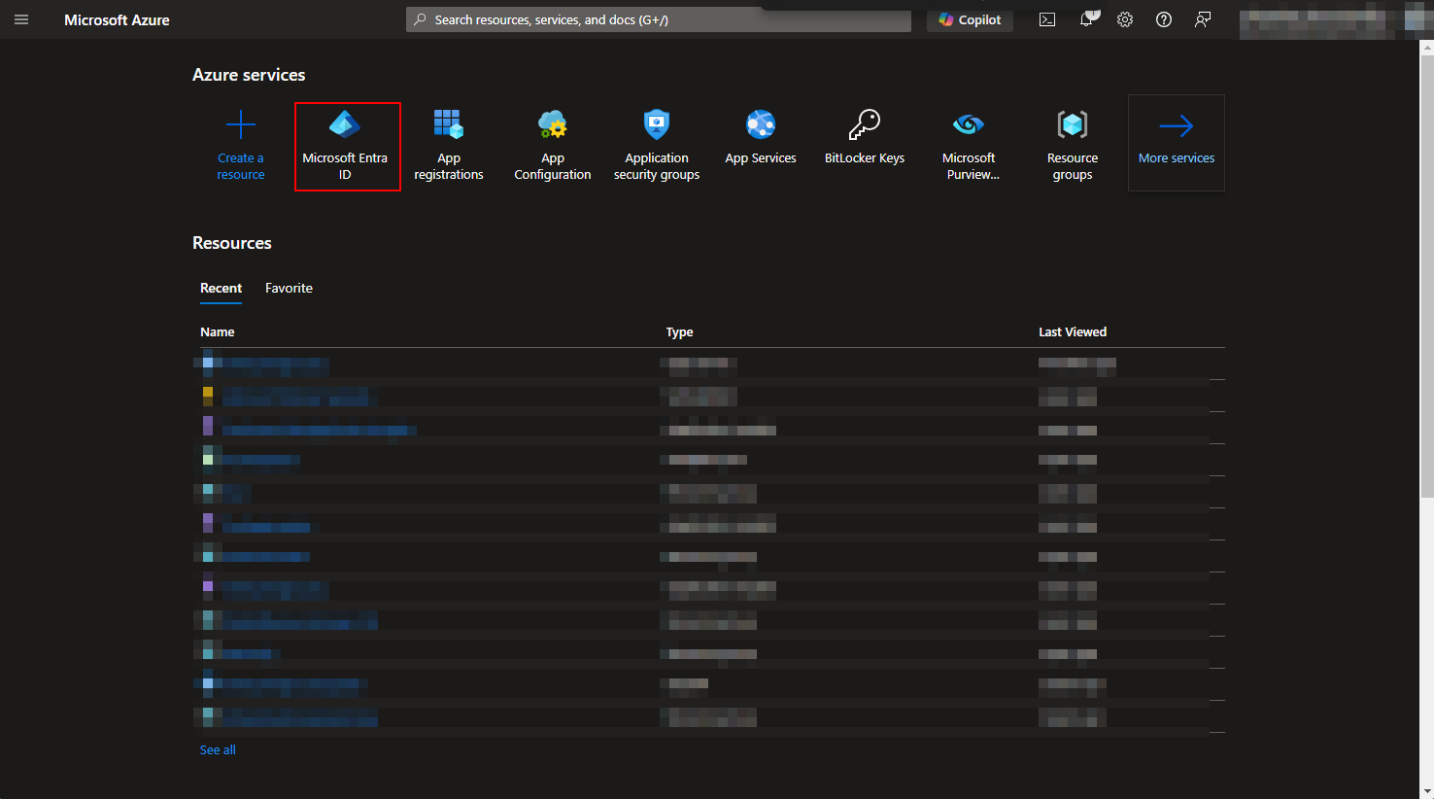
Task: Open Resource groups service
Action: point(1073,146)
